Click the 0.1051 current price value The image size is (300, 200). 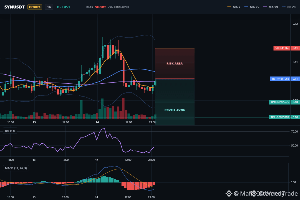click(64, 7)
